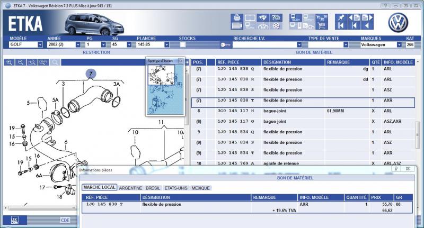Click the pushpin icon
This screenshot has height=228, width=424.
tap(341, 18)
